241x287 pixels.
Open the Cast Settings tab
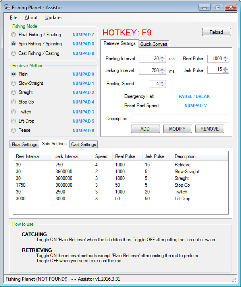coord(83,144)
